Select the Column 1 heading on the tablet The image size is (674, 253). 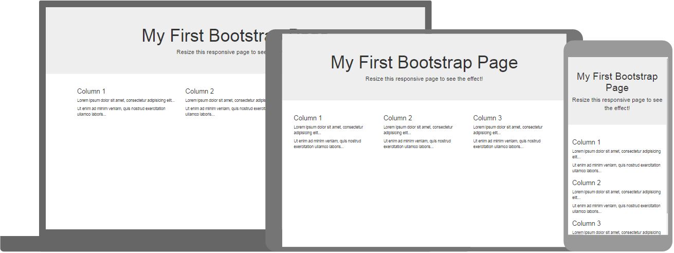(307, 118)
